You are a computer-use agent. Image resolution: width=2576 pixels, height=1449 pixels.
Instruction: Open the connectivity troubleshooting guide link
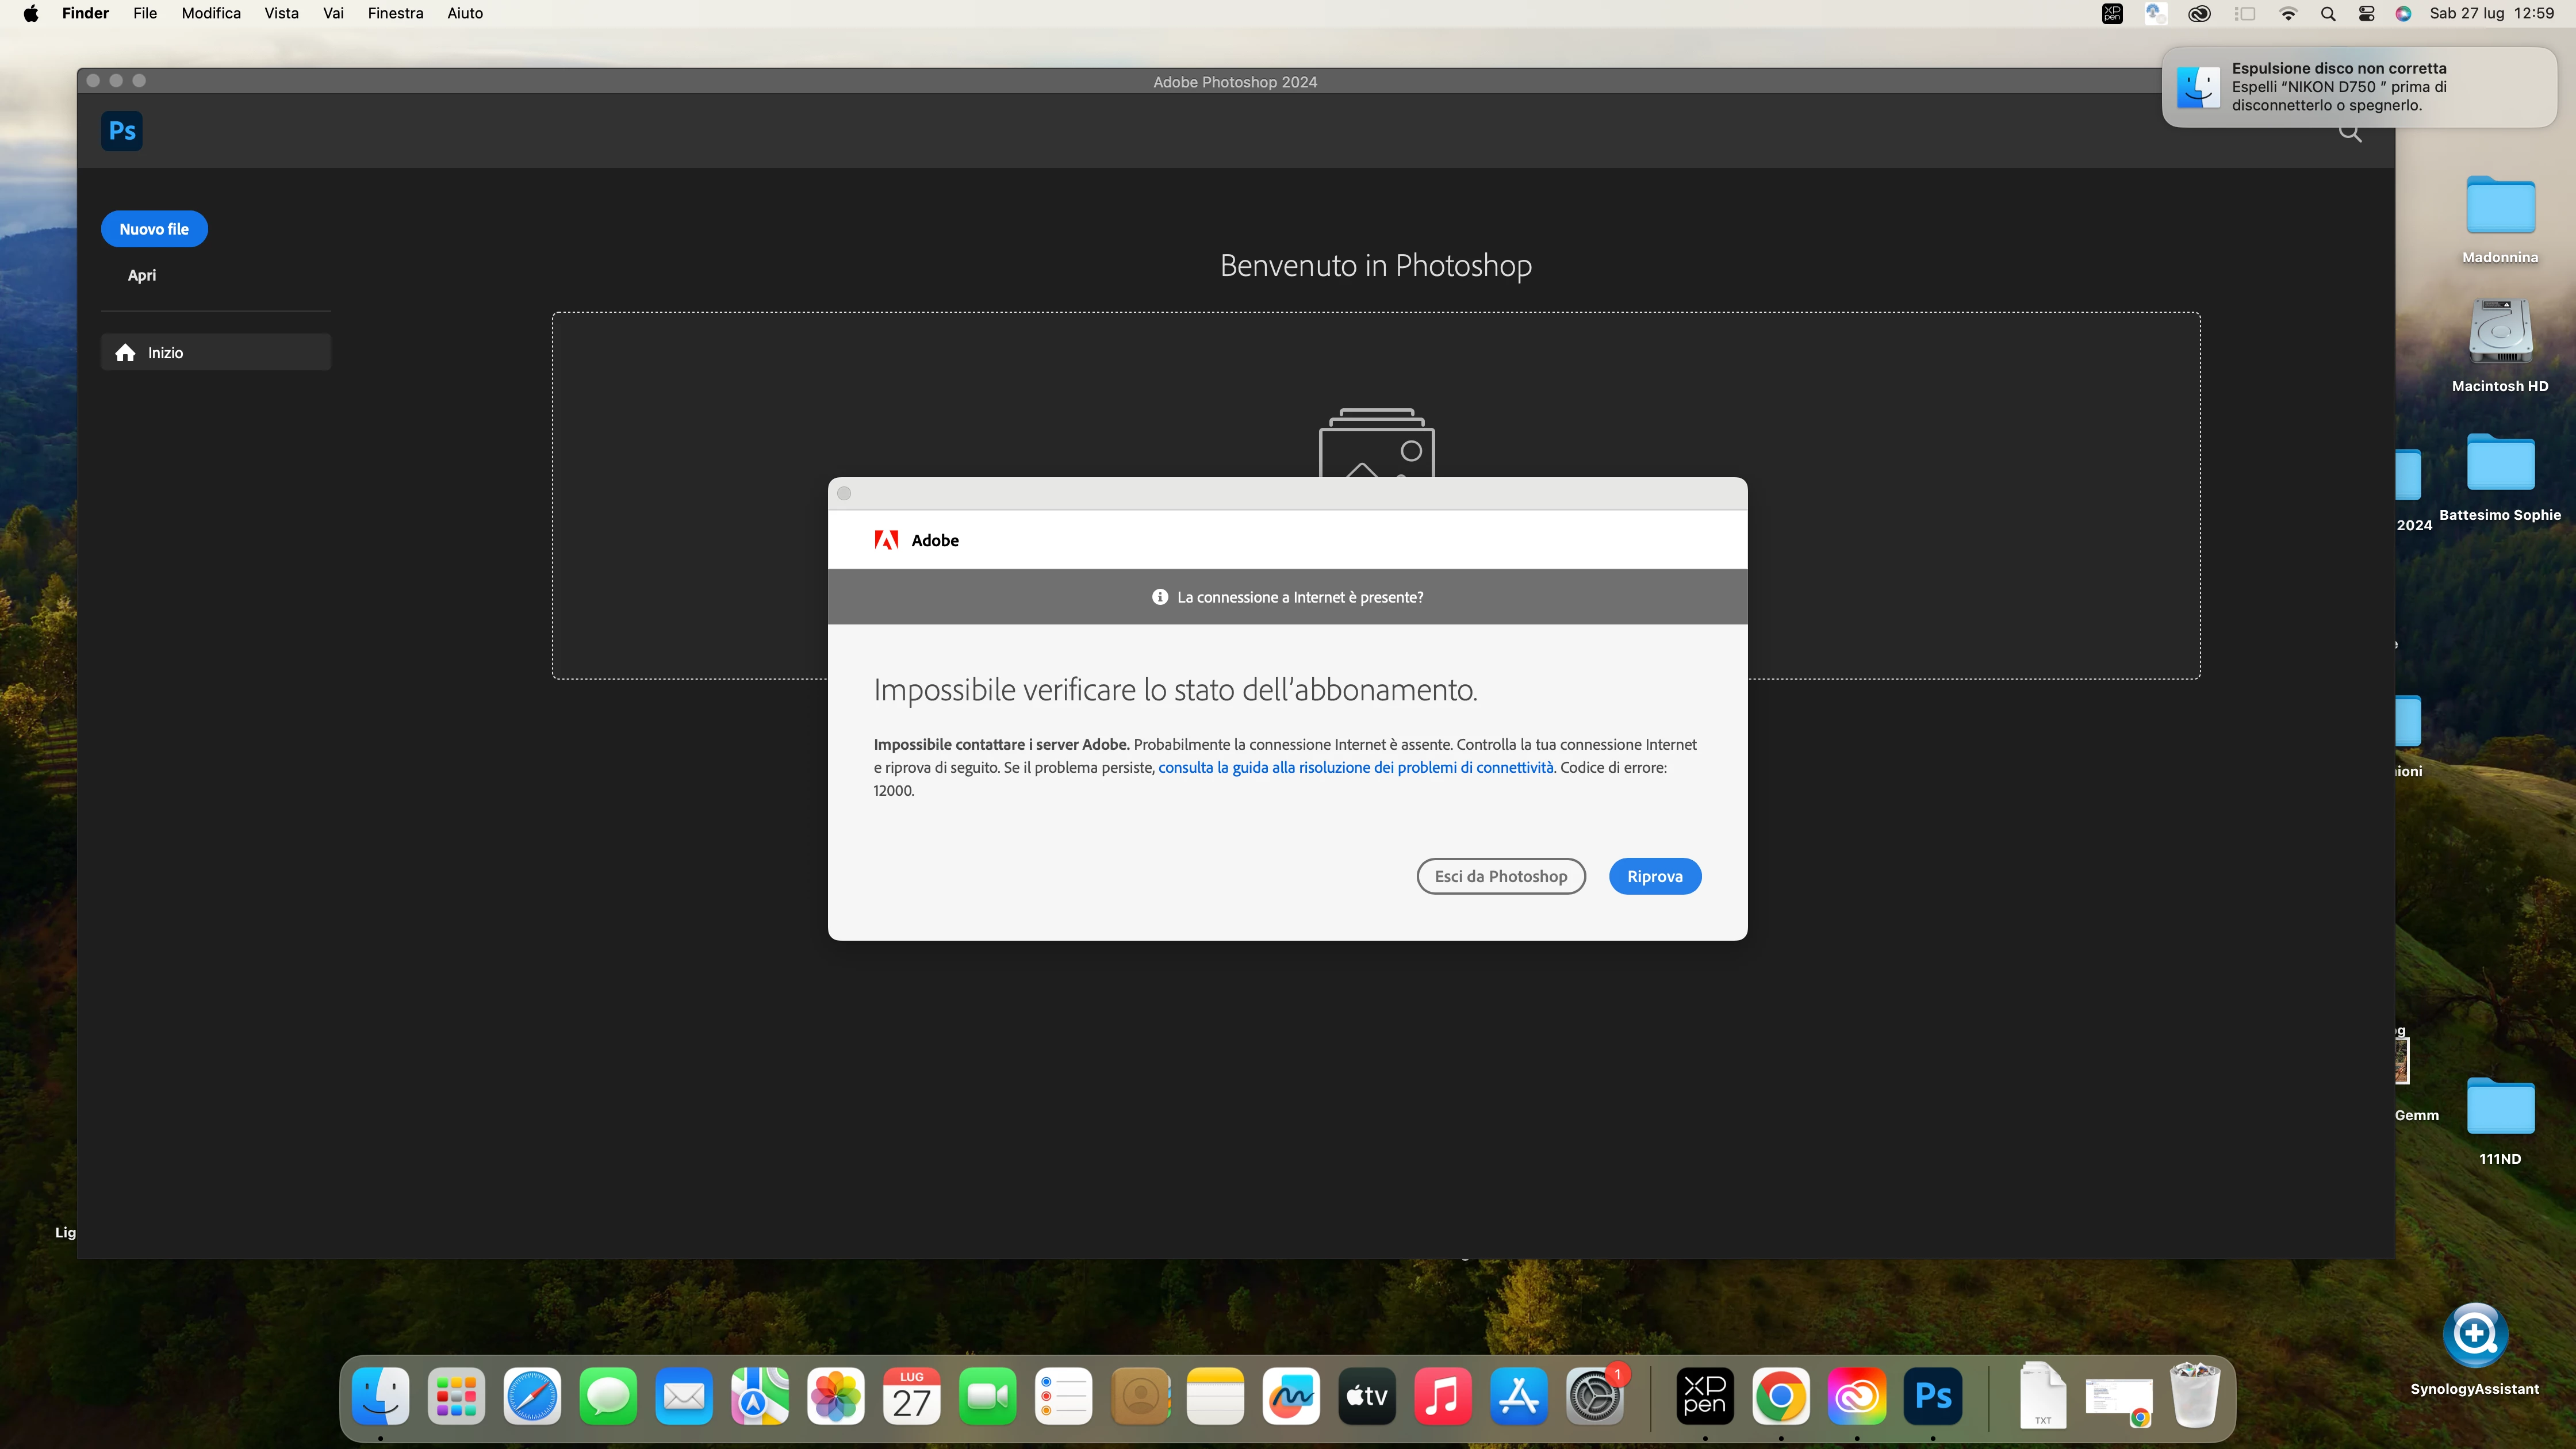[1355, 767]
